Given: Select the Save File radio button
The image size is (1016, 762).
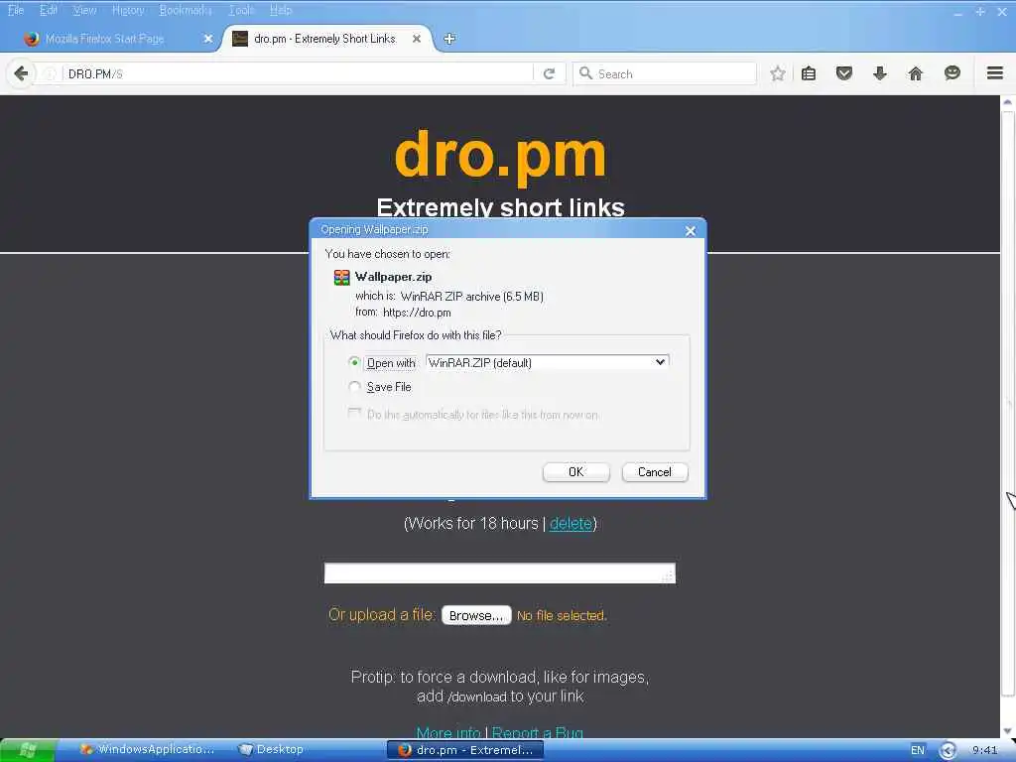Looking at the screenshot, I should pos(354,387).
